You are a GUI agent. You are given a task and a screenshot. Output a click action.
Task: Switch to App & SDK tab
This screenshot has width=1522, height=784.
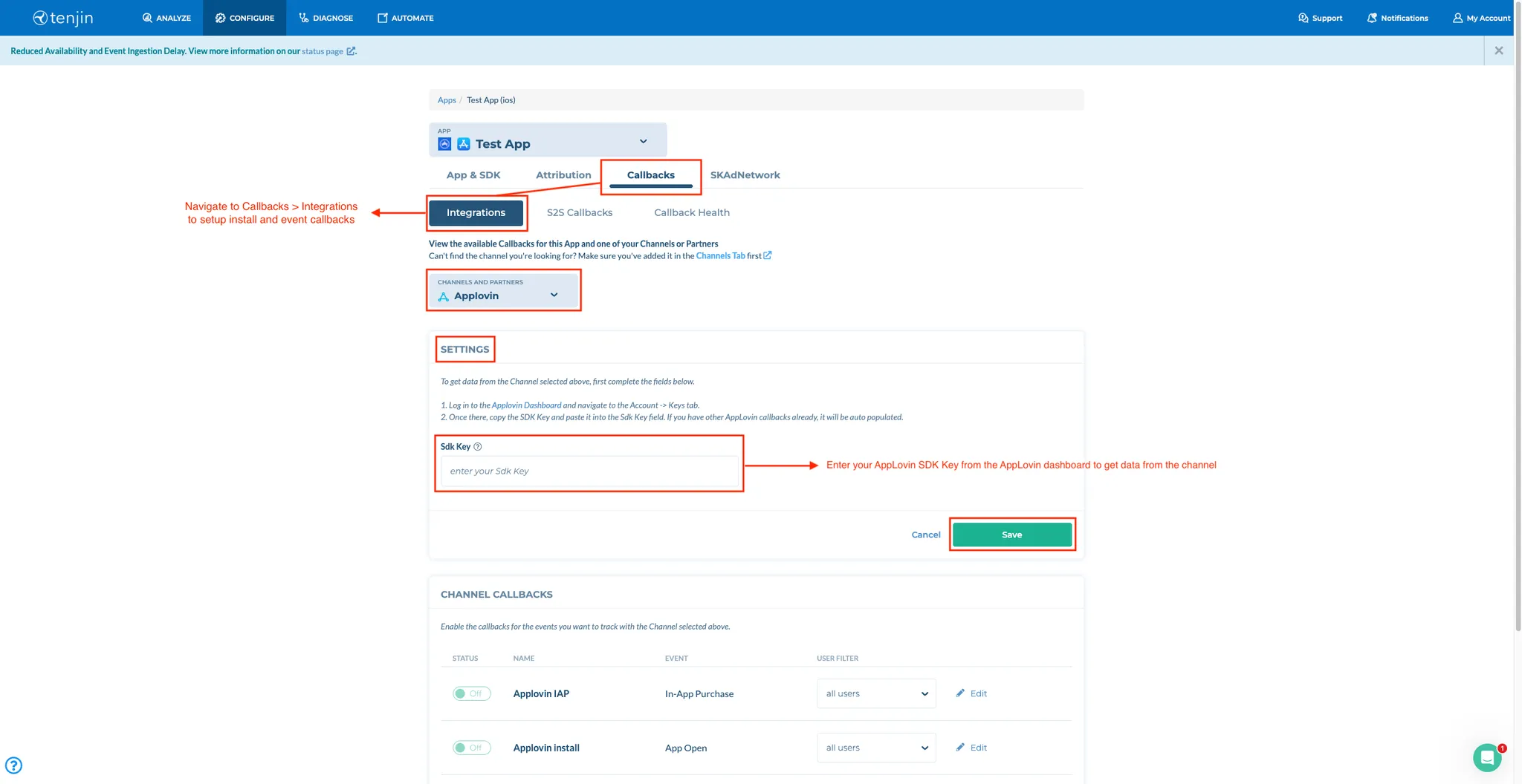point(473,175)
